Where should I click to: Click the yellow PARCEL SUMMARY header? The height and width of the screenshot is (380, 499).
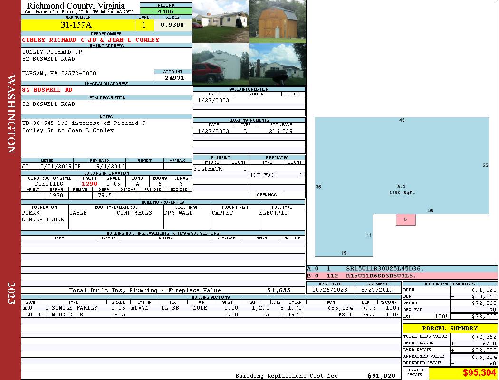tap(450, 328)
